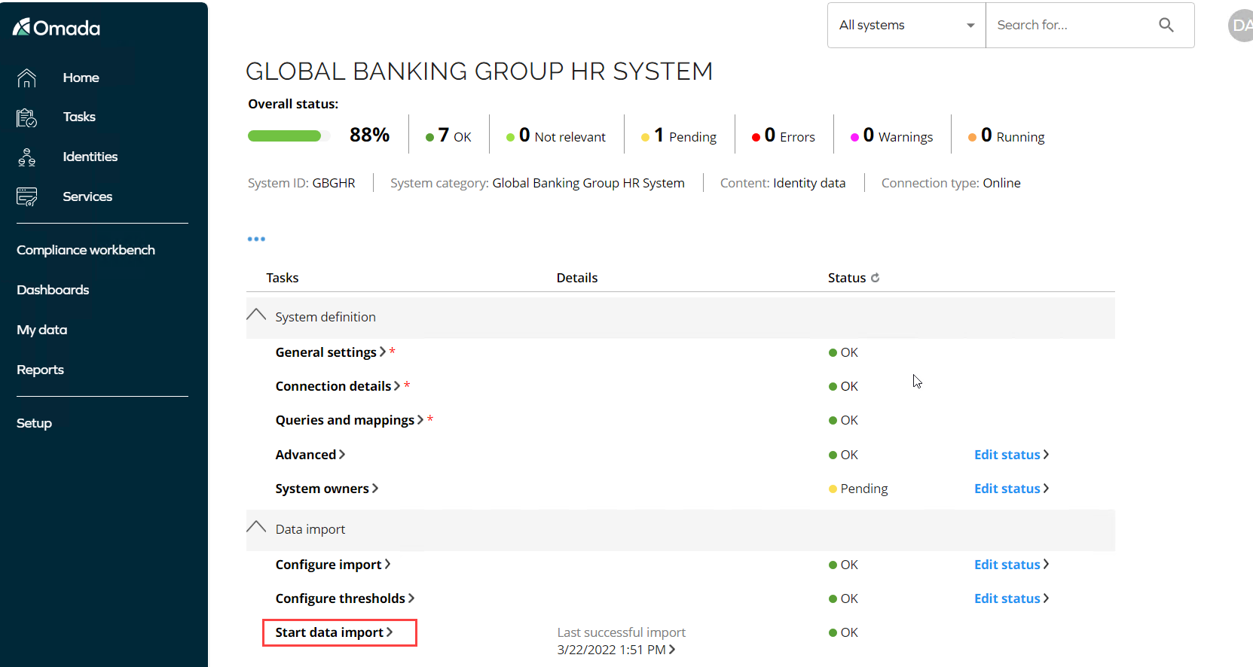Viewport: 1253px width, 667px height.
Task: Click the 1 Pending status counter
Action: (679, 136)
